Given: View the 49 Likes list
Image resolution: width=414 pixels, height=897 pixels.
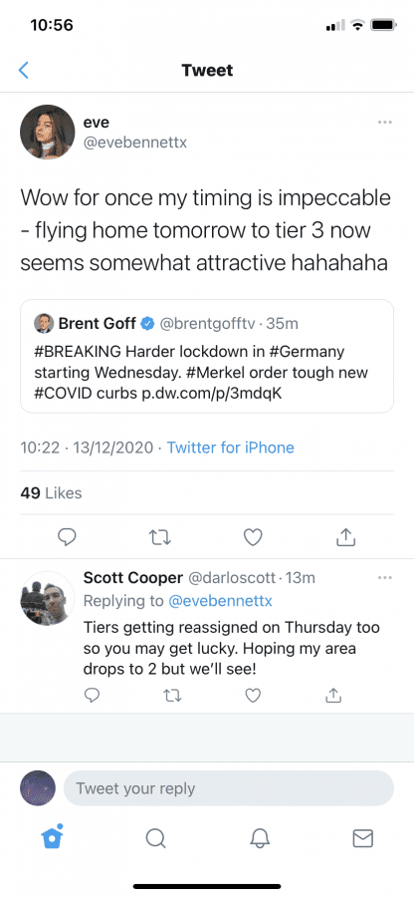Looking at the screenshot, I should pyautogui.click(x=51, y=493).
